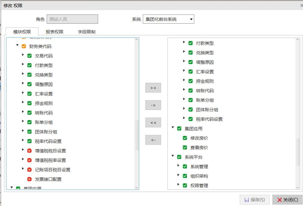Screen dimensions: 303x206
Task: Click the left tree's vertical scrollbar thumb
Action: pos(137,135)
